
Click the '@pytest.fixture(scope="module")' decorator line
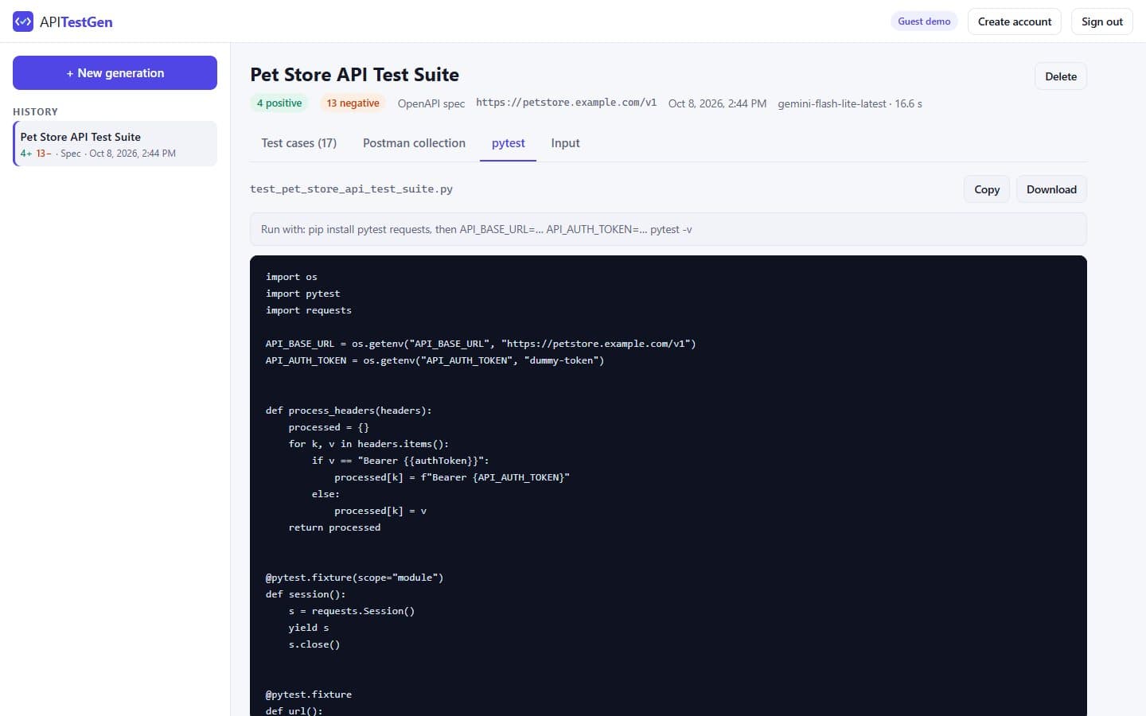pyautogui.click(x=354, y=578)
